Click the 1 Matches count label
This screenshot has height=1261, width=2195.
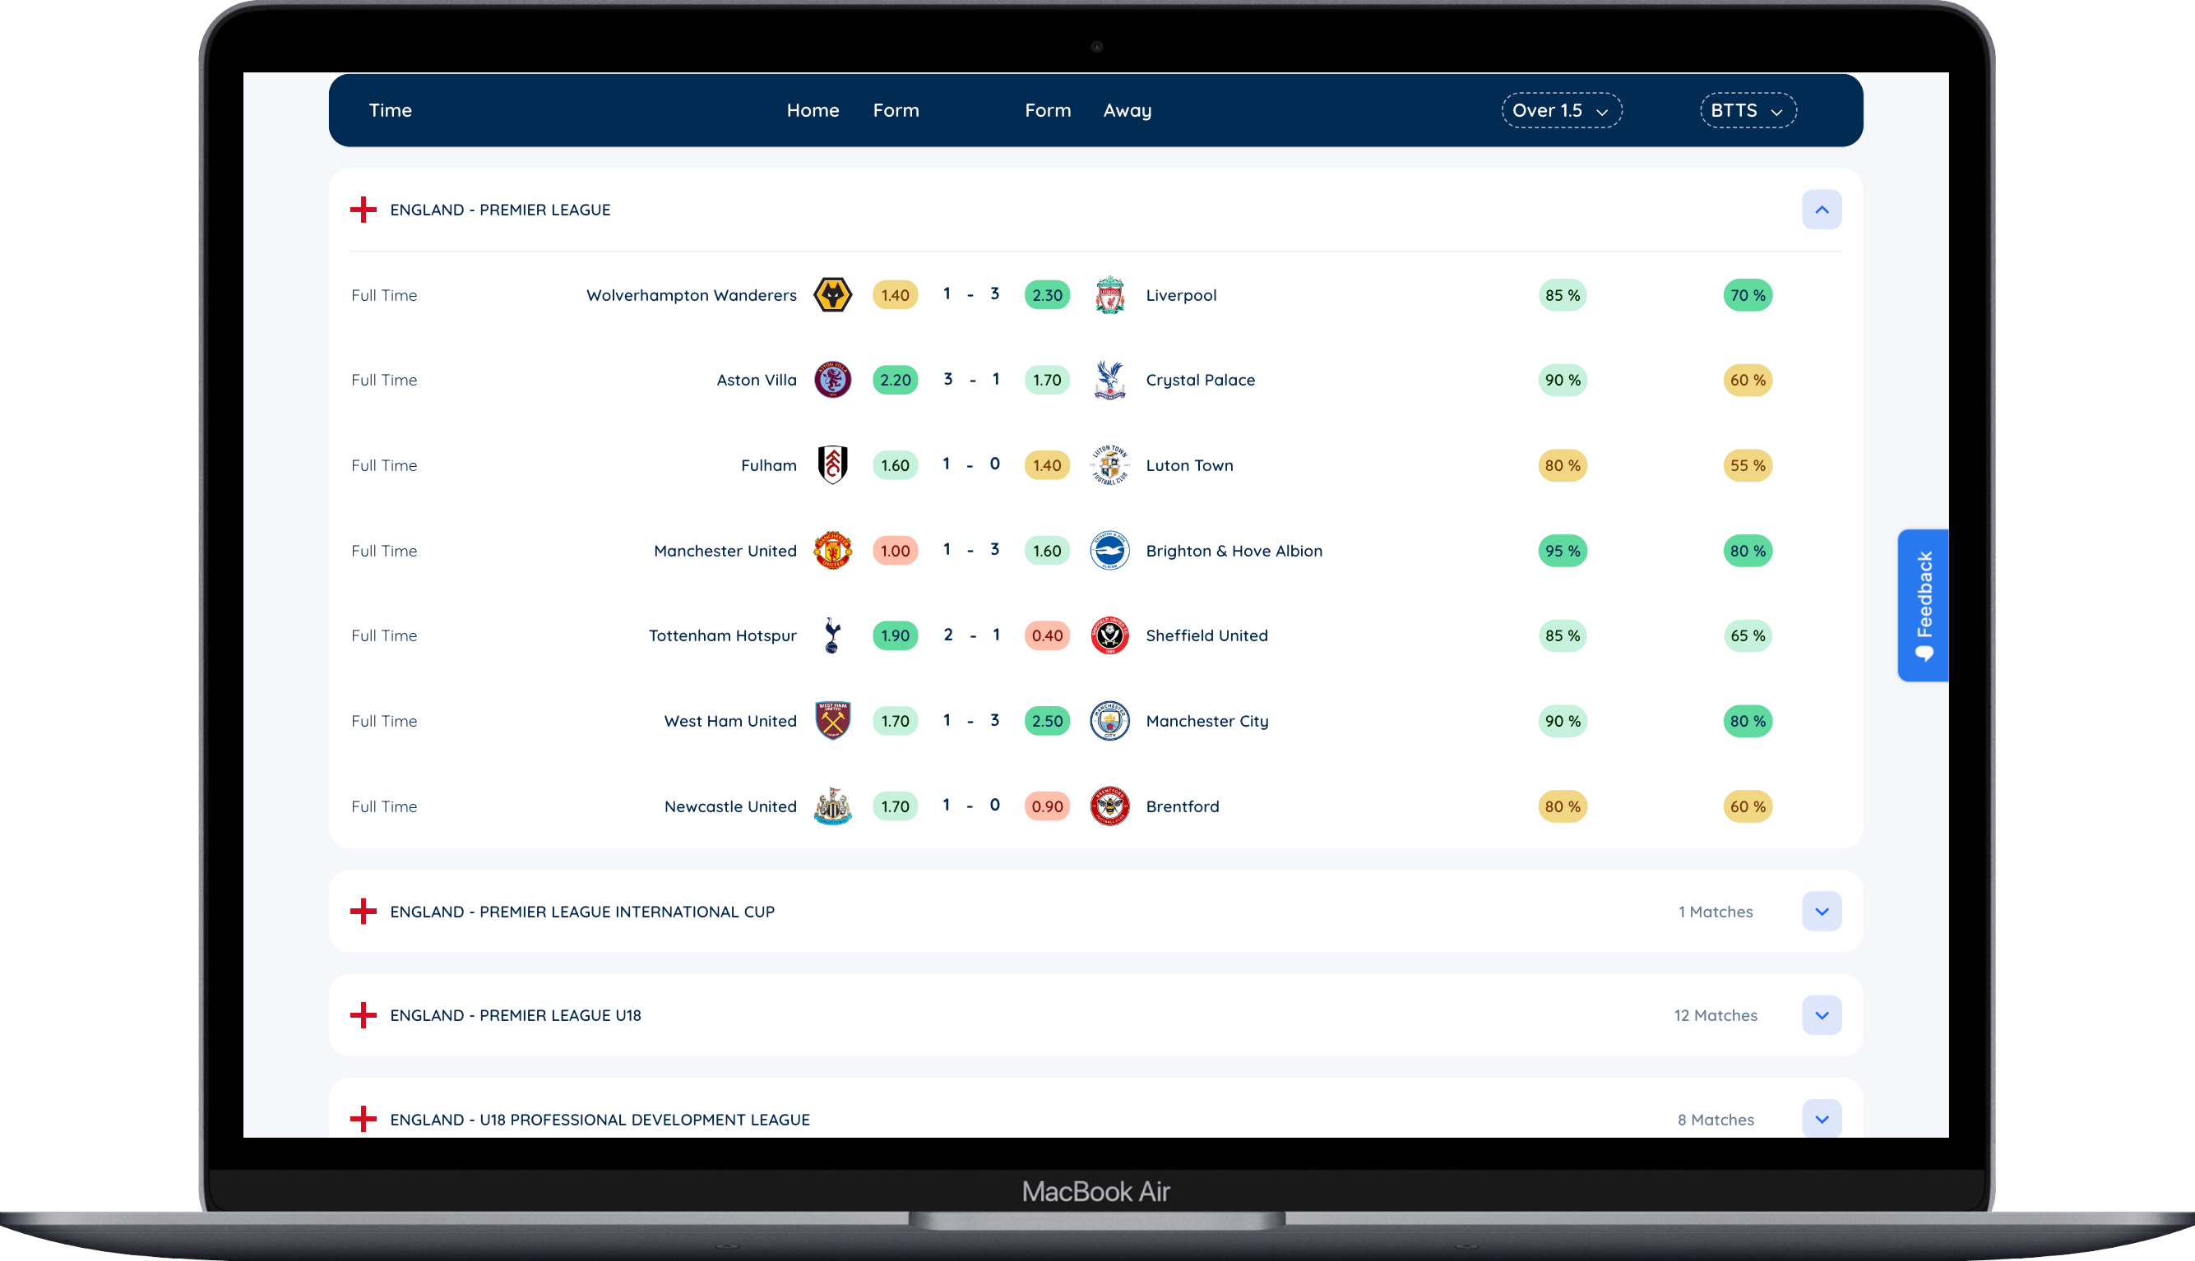point(1715,911)
